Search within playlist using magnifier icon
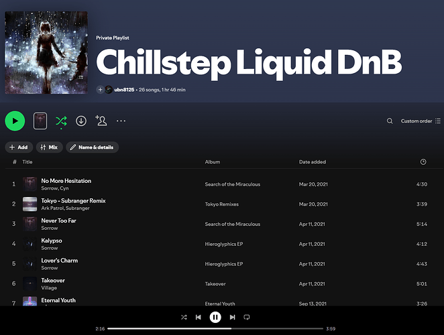 [390, 121]
